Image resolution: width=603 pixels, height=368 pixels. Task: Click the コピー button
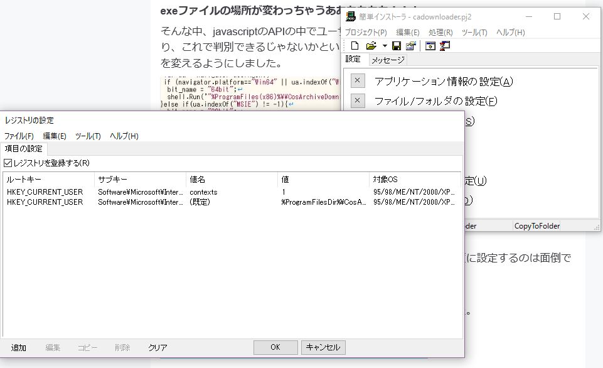point(88,348)
